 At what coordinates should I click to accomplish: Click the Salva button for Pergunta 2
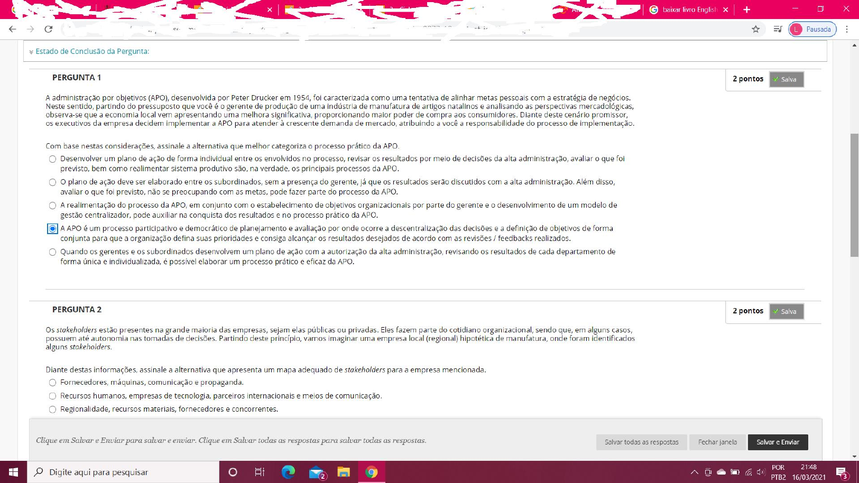click(786, 311)
